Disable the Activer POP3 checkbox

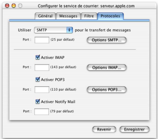(x=38, y=79)
